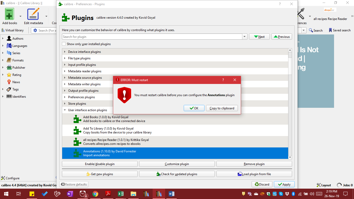This screenshot has width=354, height=199.
Task: Open Sticky Notes from taskbar
Action: 32,194
